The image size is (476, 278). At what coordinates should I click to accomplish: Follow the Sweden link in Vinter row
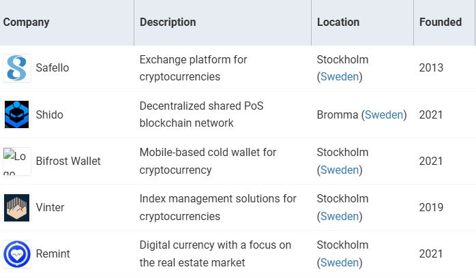340,216
